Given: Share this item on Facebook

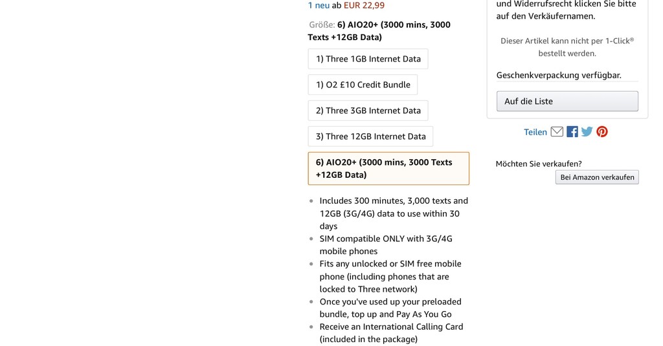Looking at the screenshot, I should (572, 132).
